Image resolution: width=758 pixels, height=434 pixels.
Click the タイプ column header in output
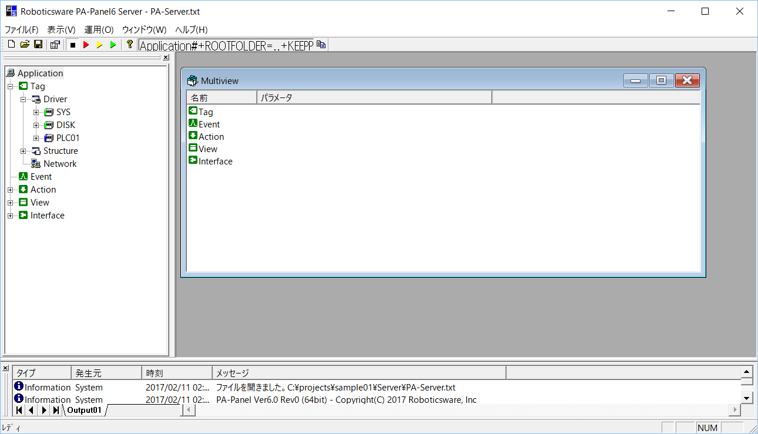(x=41, y=373)
